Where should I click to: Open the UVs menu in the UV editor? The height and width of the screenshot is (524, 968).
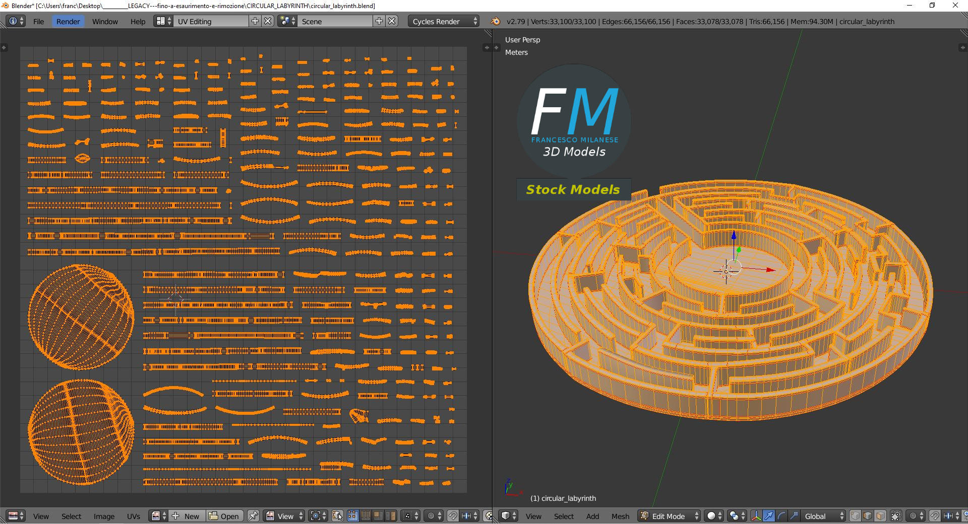[x=133, y=516]
